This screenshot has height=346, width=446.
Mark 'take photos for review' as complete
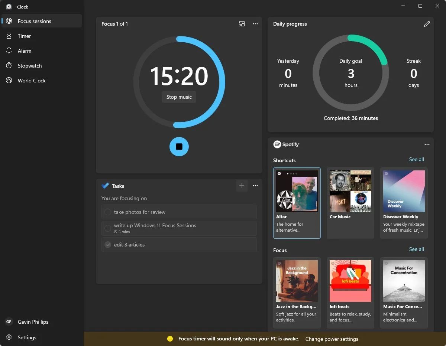click(x=108, y=212)
